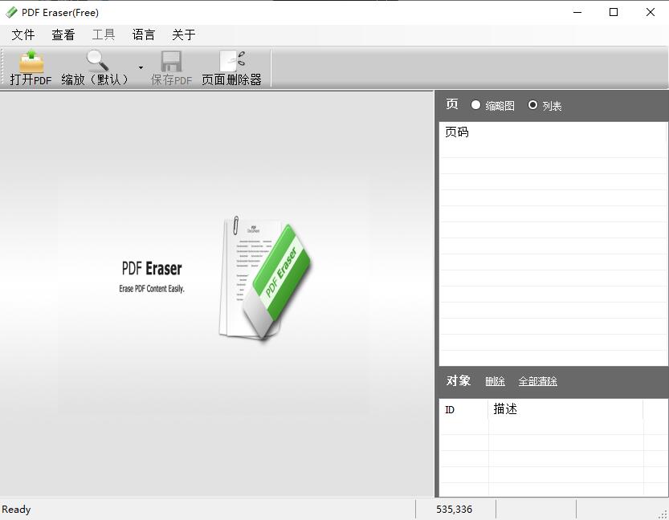Click the 页码 column header

(x=457, y=132)
